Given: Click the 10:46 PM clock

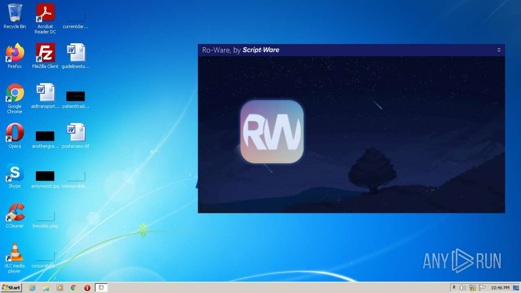Looking at the screenshot, I should click(500, 288).
